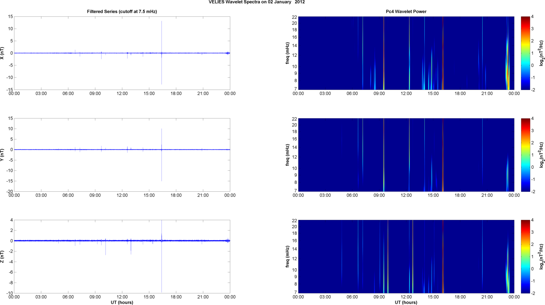Click "freq (mHz)" label of the middle spectrogram
Viewport: 545px width, 305px height.
(288, 155)
